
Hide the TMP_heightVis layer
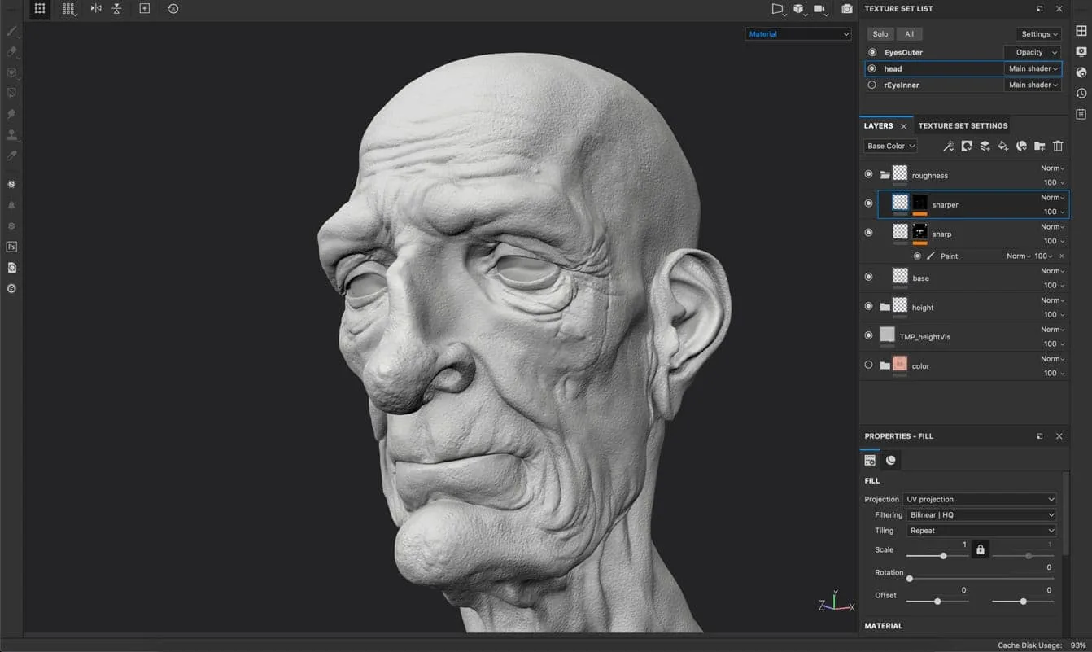click(x=868, y=336)
